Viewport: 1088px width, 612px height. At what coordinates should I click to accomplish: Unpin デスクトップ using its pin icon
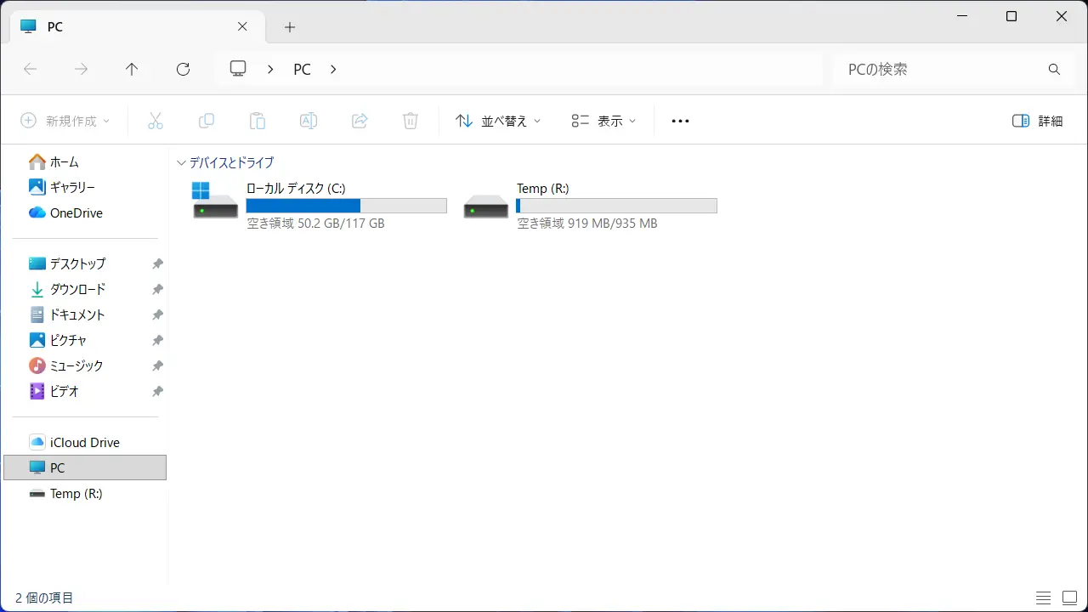pos(157,263)
